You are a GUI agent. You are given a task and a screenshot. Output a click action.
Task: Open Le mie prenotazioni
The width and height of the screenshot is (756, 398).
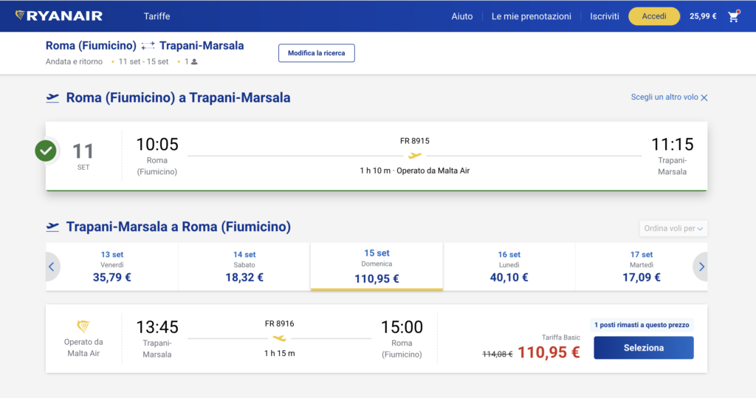pyautogui.click(x=532, y=16)
